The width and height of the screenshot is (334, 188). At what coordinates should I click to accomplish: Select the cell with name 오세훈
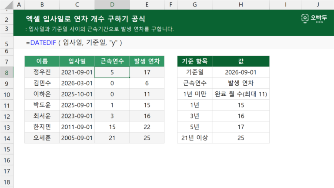[x=42, y=138]
